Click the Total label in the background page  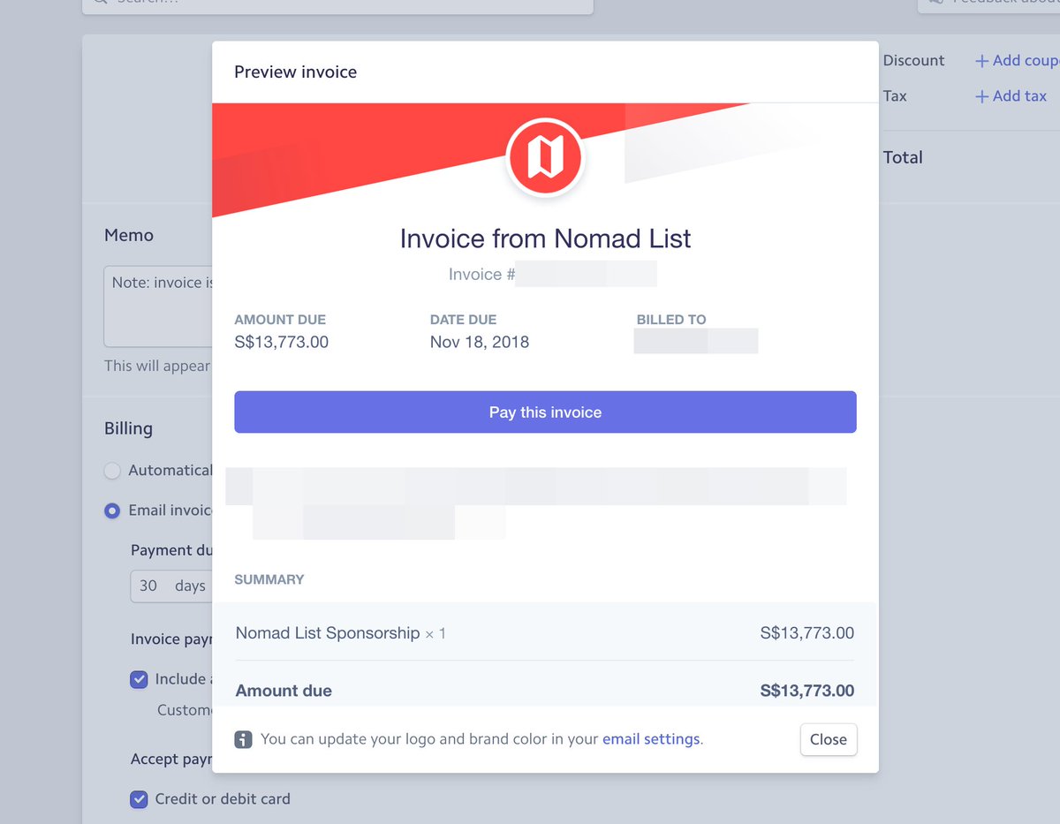(x=903, y=157)
